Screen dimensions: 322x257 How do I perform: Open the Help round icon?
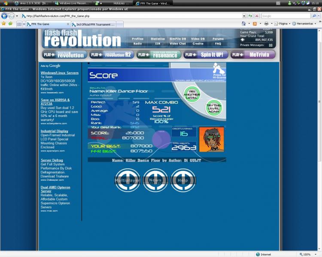point(183,180)
